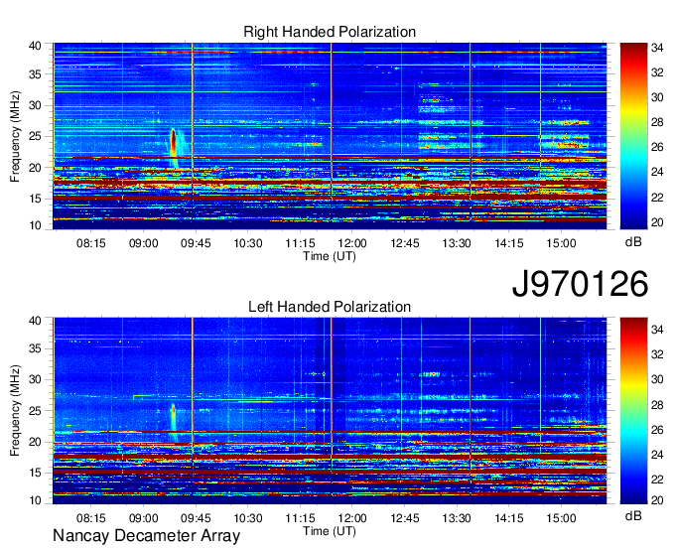
Task: Click the "dB" label under right-handed color bar
Action: tap(633, 242)
